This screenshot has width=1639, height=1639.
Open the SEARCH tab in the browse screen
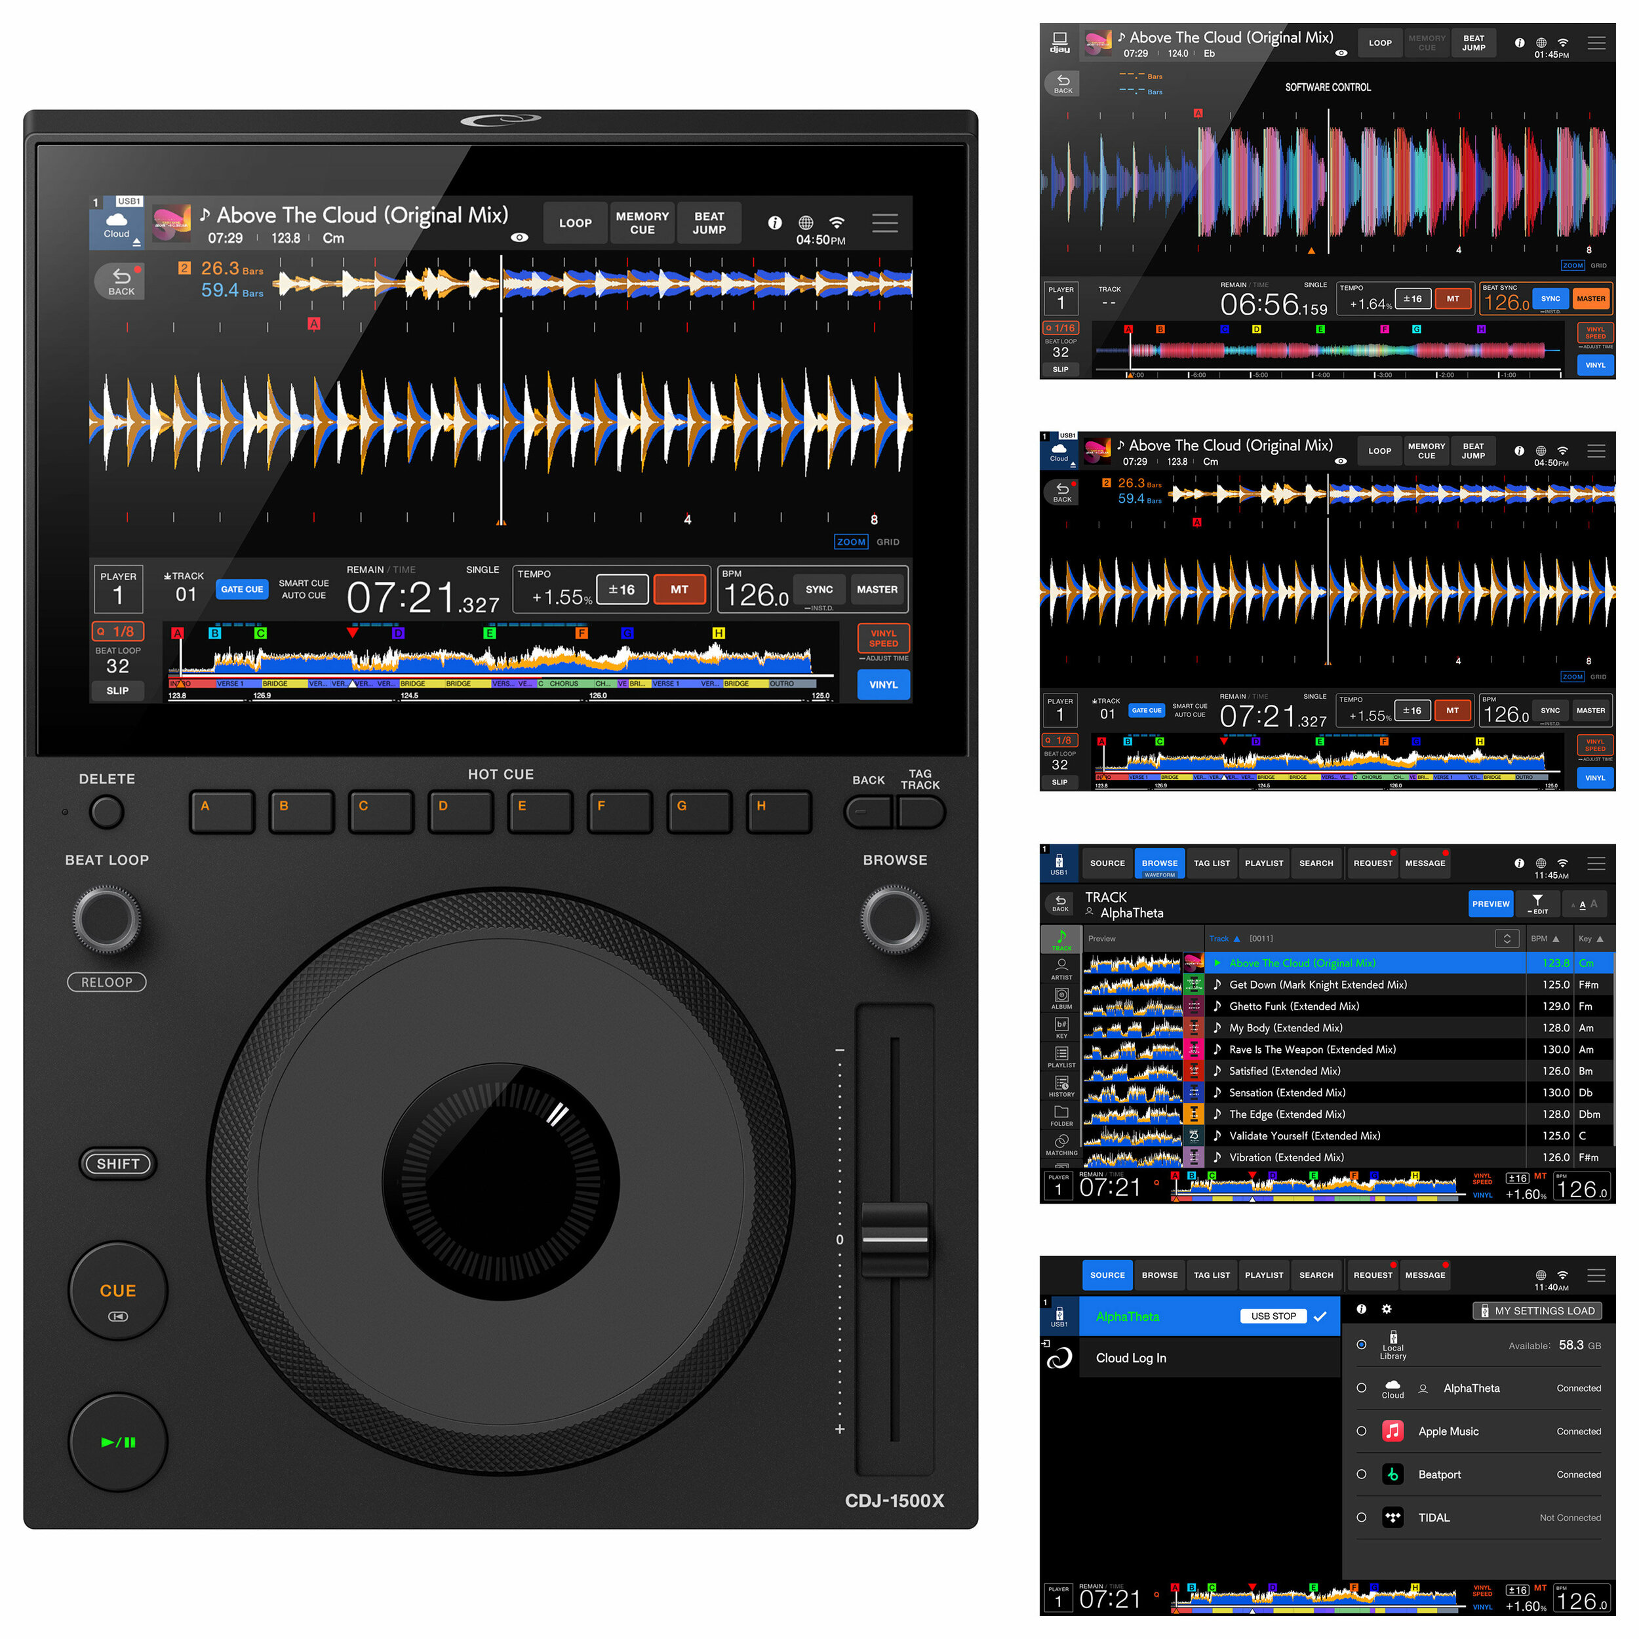(x=1316, y=863)
